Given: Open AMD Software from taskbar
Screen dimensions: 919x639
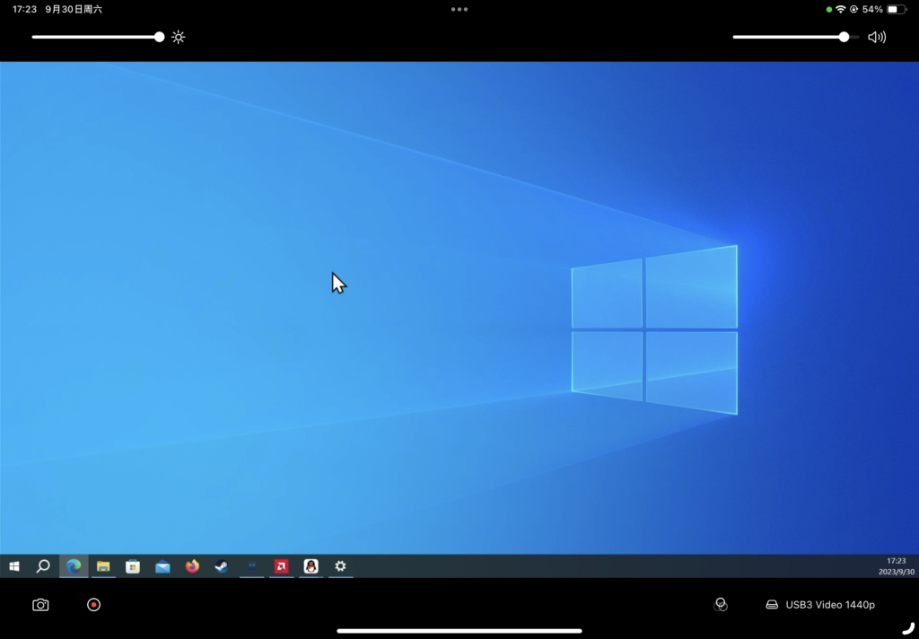Looking at the screenshot, I should [281, 566].
